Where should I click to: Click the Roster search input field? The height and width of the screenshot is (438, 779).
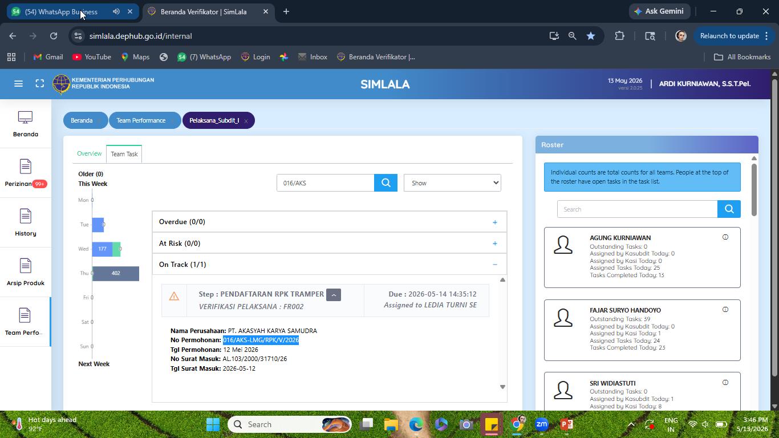(x=637, y=209)
